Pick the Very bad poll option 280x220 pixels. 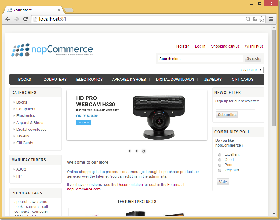(x=220, y=170)
